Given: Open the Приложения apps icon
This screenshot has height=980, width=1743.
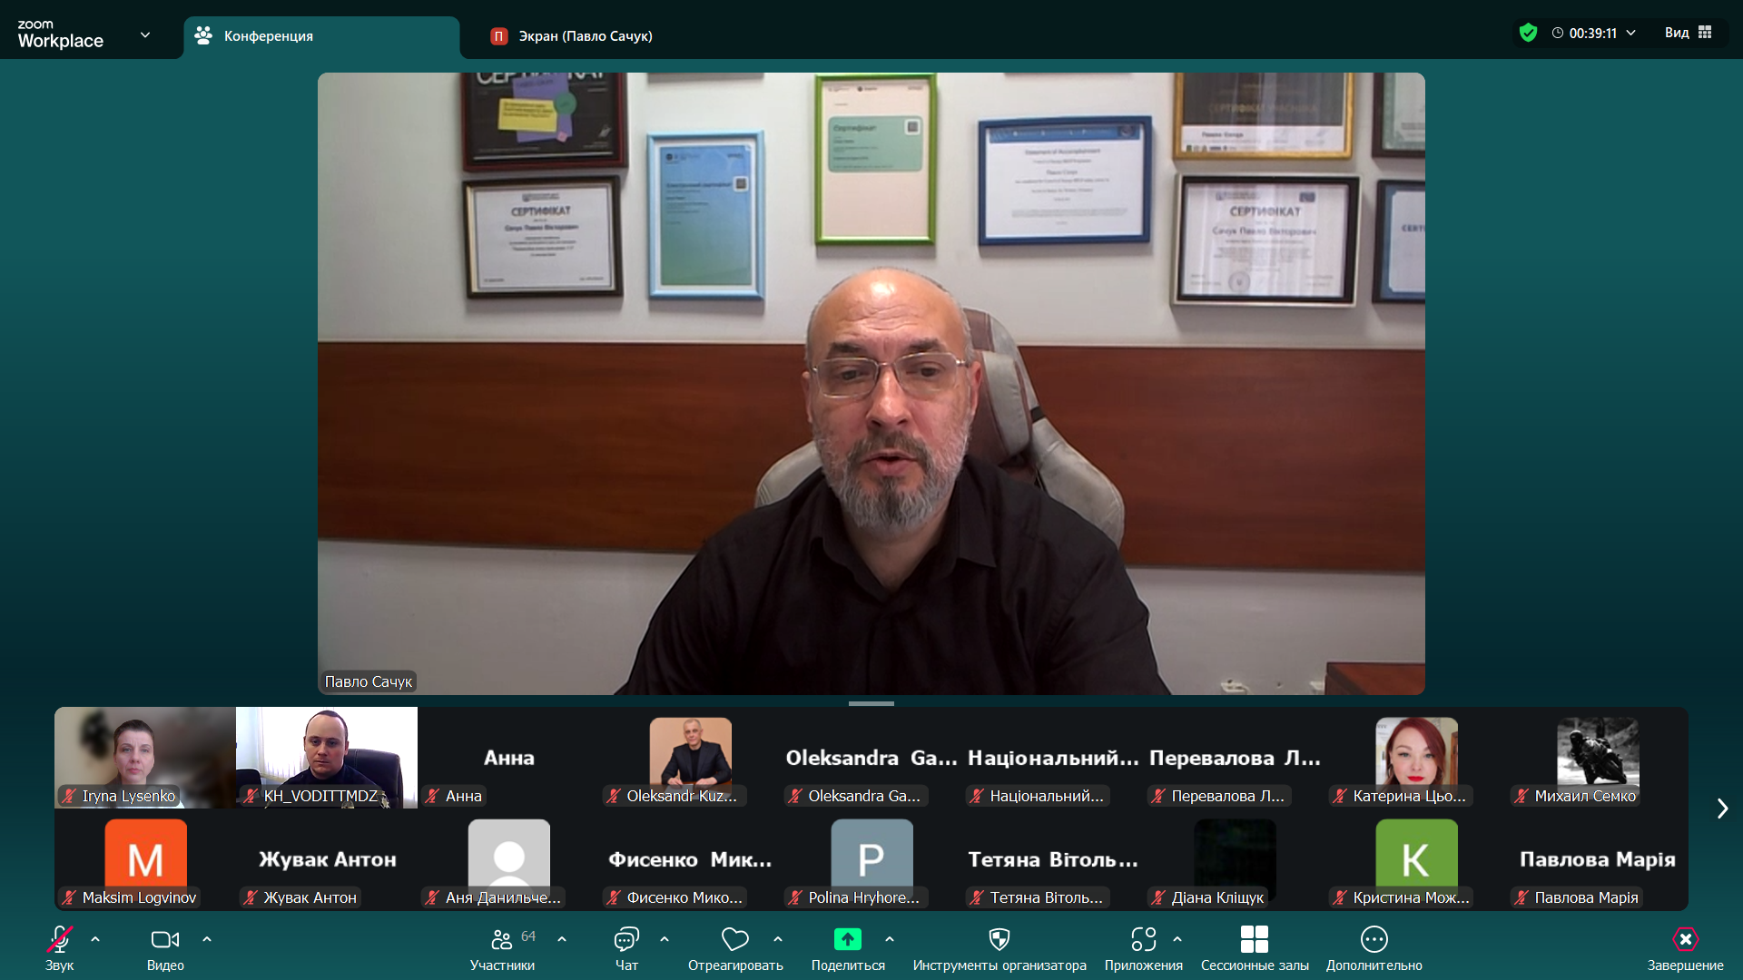Looking at the screenshot, I should tap(1143, 939).
